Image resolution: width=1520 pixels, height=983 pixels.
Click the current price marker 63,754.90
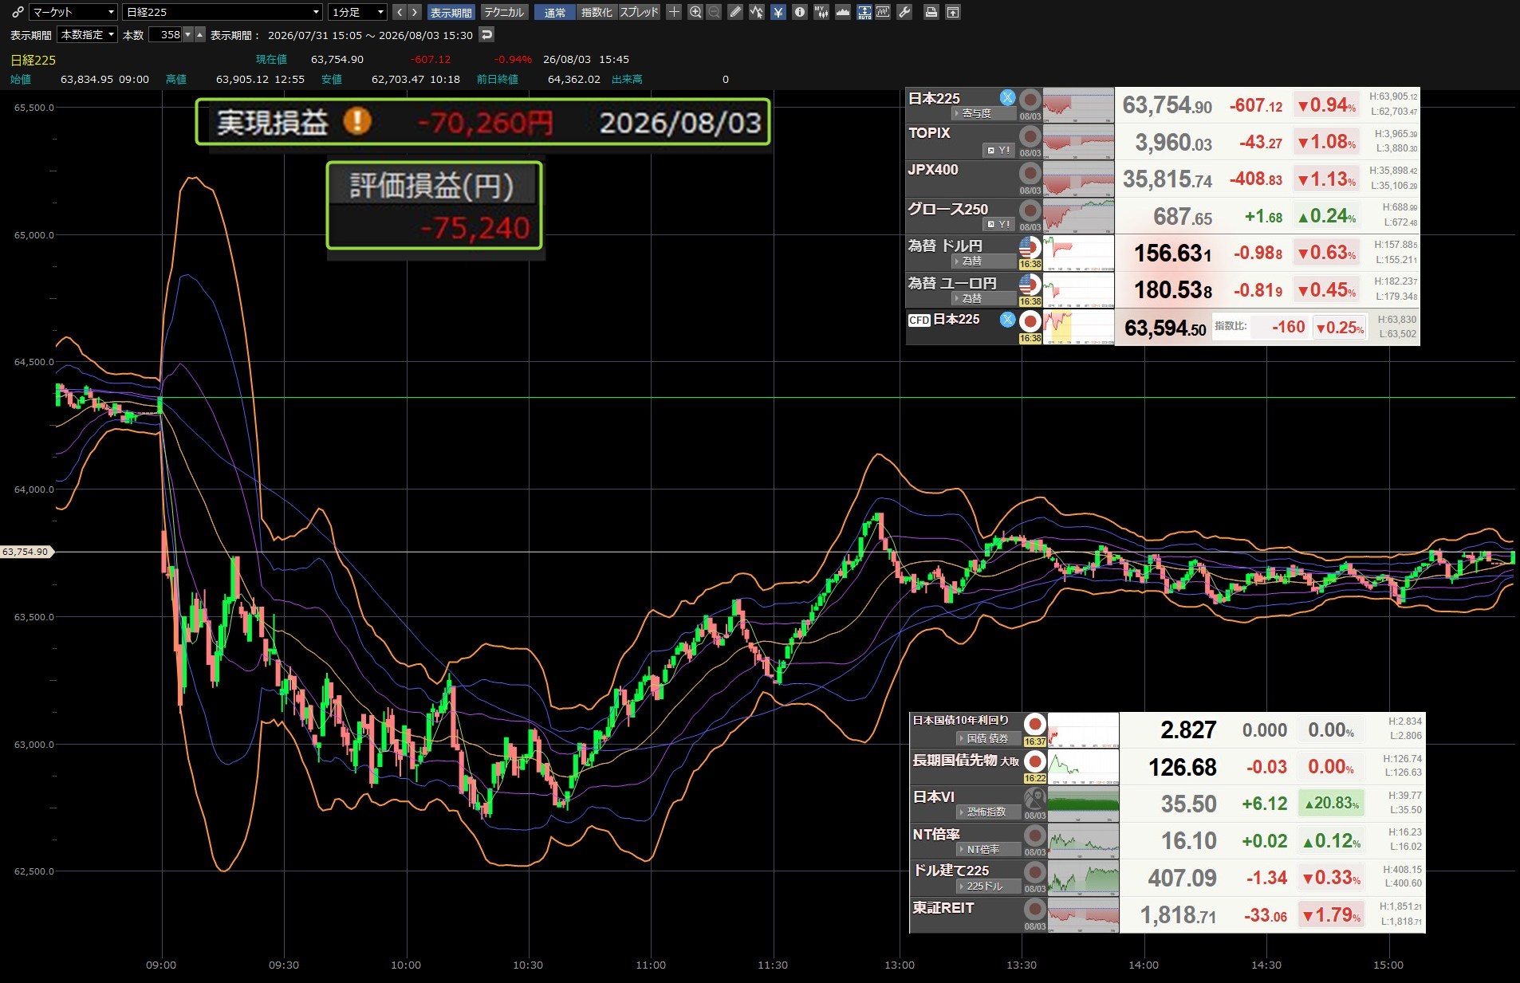(x=26, y=552)
